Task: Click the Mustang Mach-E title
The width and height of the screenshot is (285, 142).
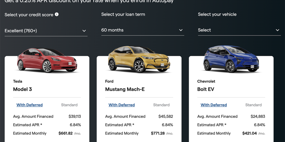Action: [x=125, y=89]
